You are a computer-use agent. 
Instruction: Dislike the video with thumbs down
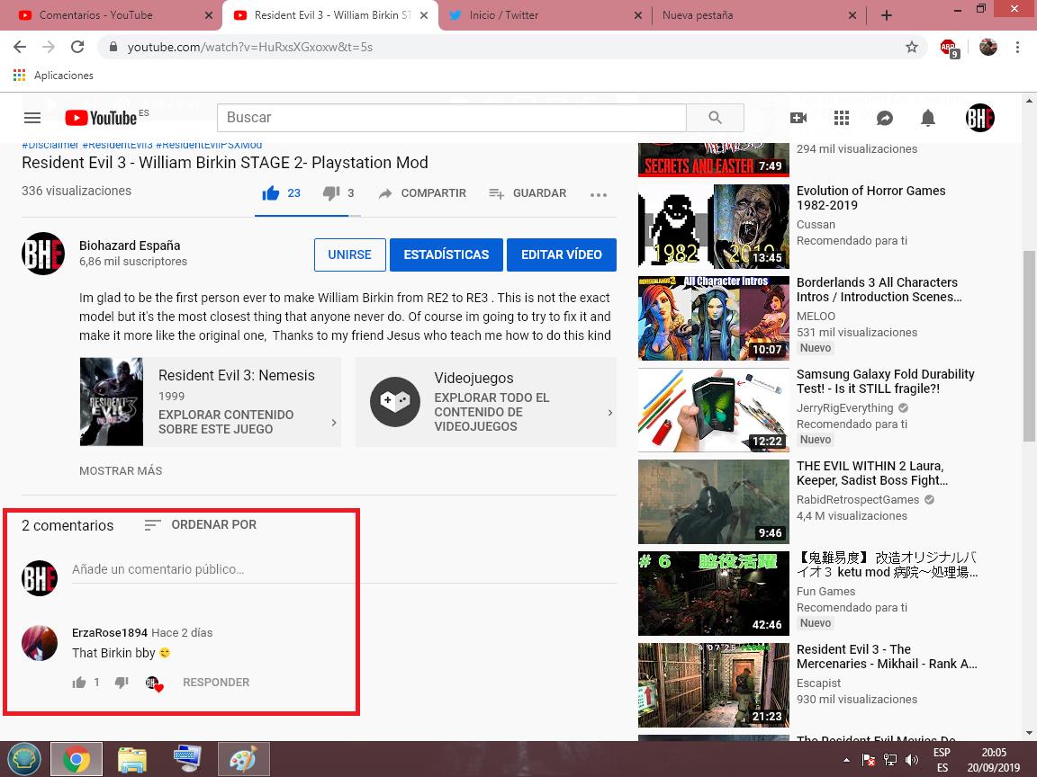coord(331,193)
